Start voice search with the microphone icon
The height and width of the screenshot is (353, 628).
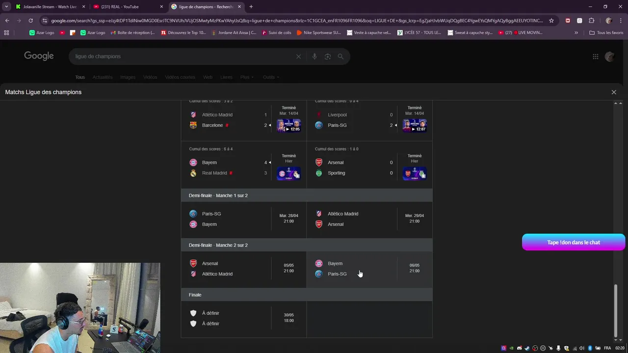point(314,56)
